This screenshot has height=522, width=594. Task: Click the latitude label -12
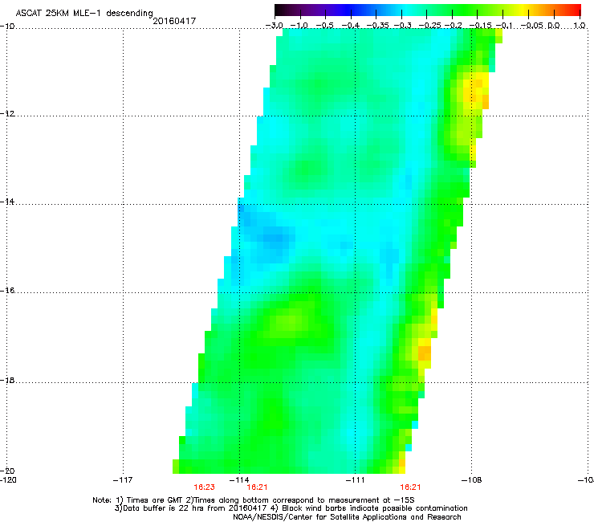click(x=7, y=113)
